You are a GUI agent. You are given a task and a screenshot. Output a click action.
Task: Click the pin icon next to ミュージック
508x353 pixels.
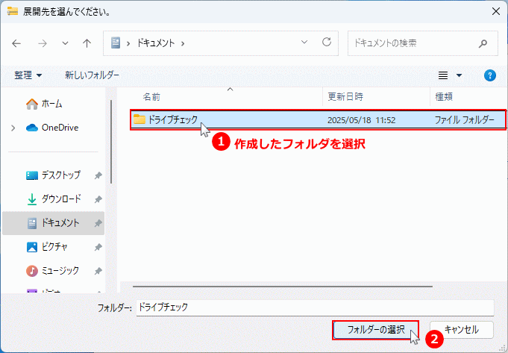tap(98, 271)
